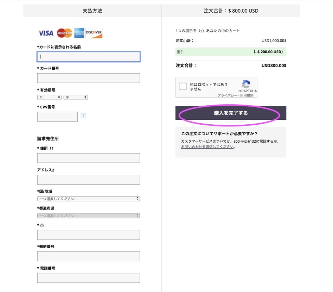The image size is (333, 292).
Task: Click the reCAPTCHA logo icon
Action: click(x=246, y=84)
